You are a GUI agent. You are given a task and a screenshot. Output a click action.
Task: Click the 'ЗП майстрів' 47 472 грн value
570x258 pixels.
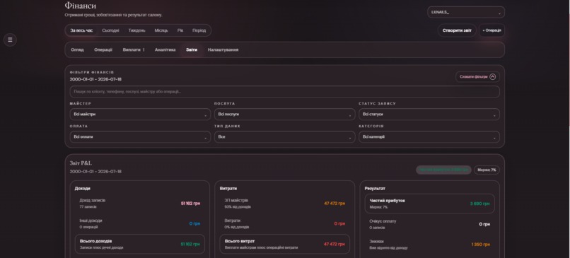coord(335,204)
